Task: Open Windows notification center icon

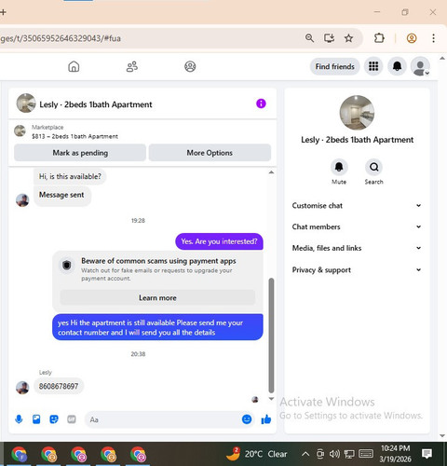Action: click(427, 454)
